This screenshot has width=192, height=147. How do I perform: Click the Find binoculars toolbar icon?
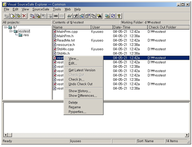[99, 16]
